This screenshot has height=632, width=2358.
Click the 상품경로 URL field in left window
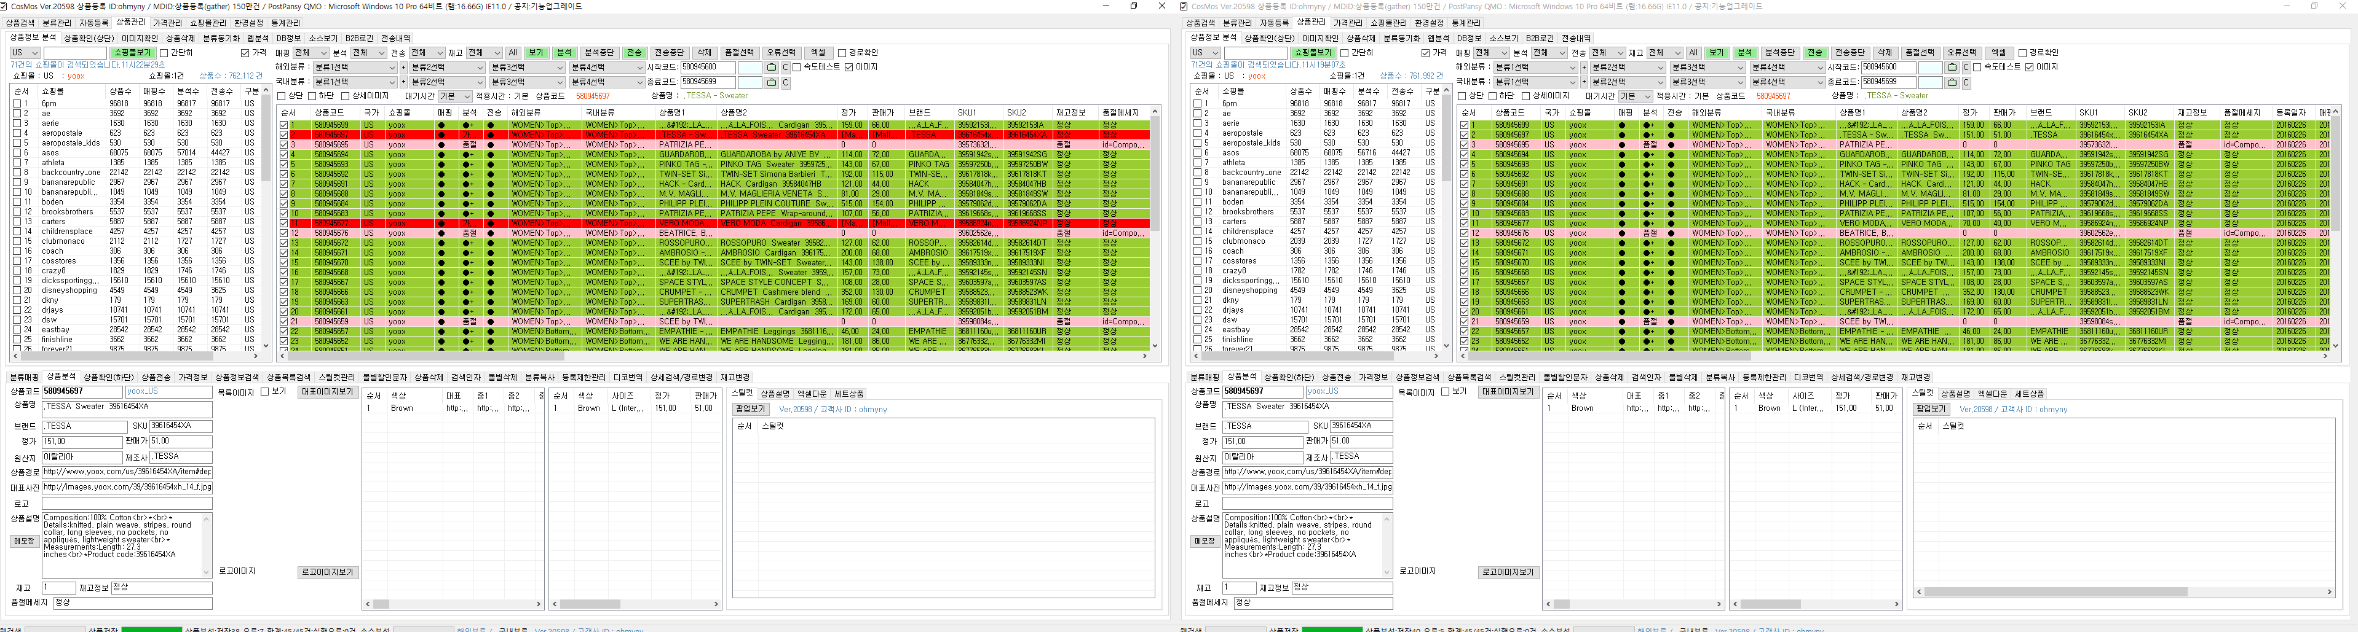(x=126, y=472)
